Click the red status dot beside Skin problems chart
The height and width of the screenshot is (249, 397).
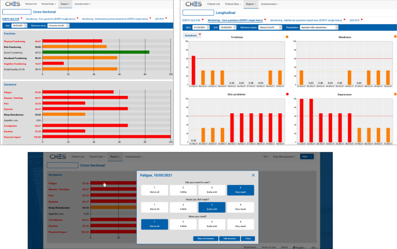(x=287, y=94)
